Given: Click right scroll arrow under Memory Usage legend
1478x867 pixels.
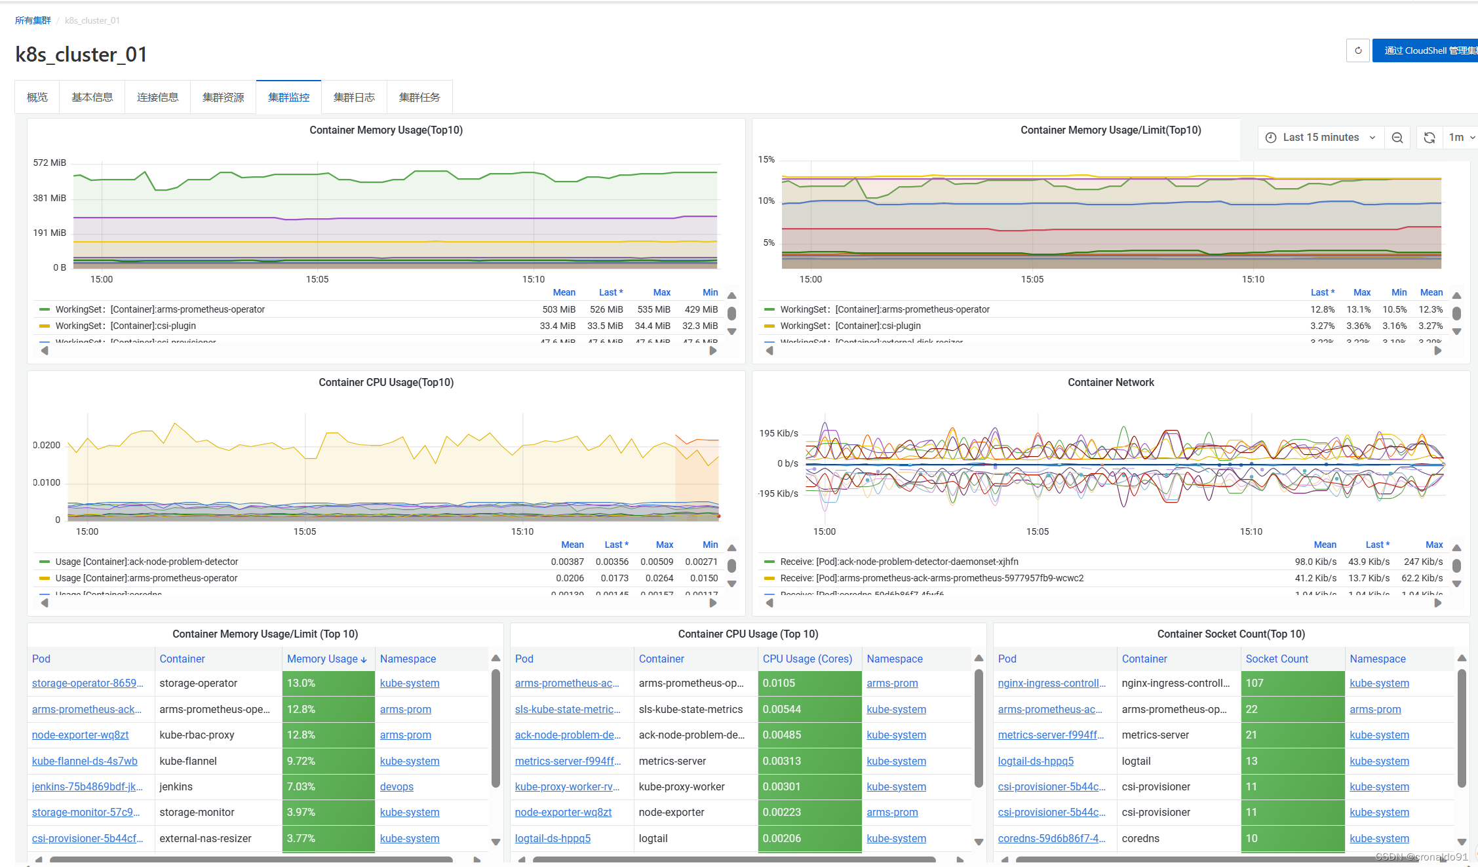Looking at the screenshot, I should 713,351.
